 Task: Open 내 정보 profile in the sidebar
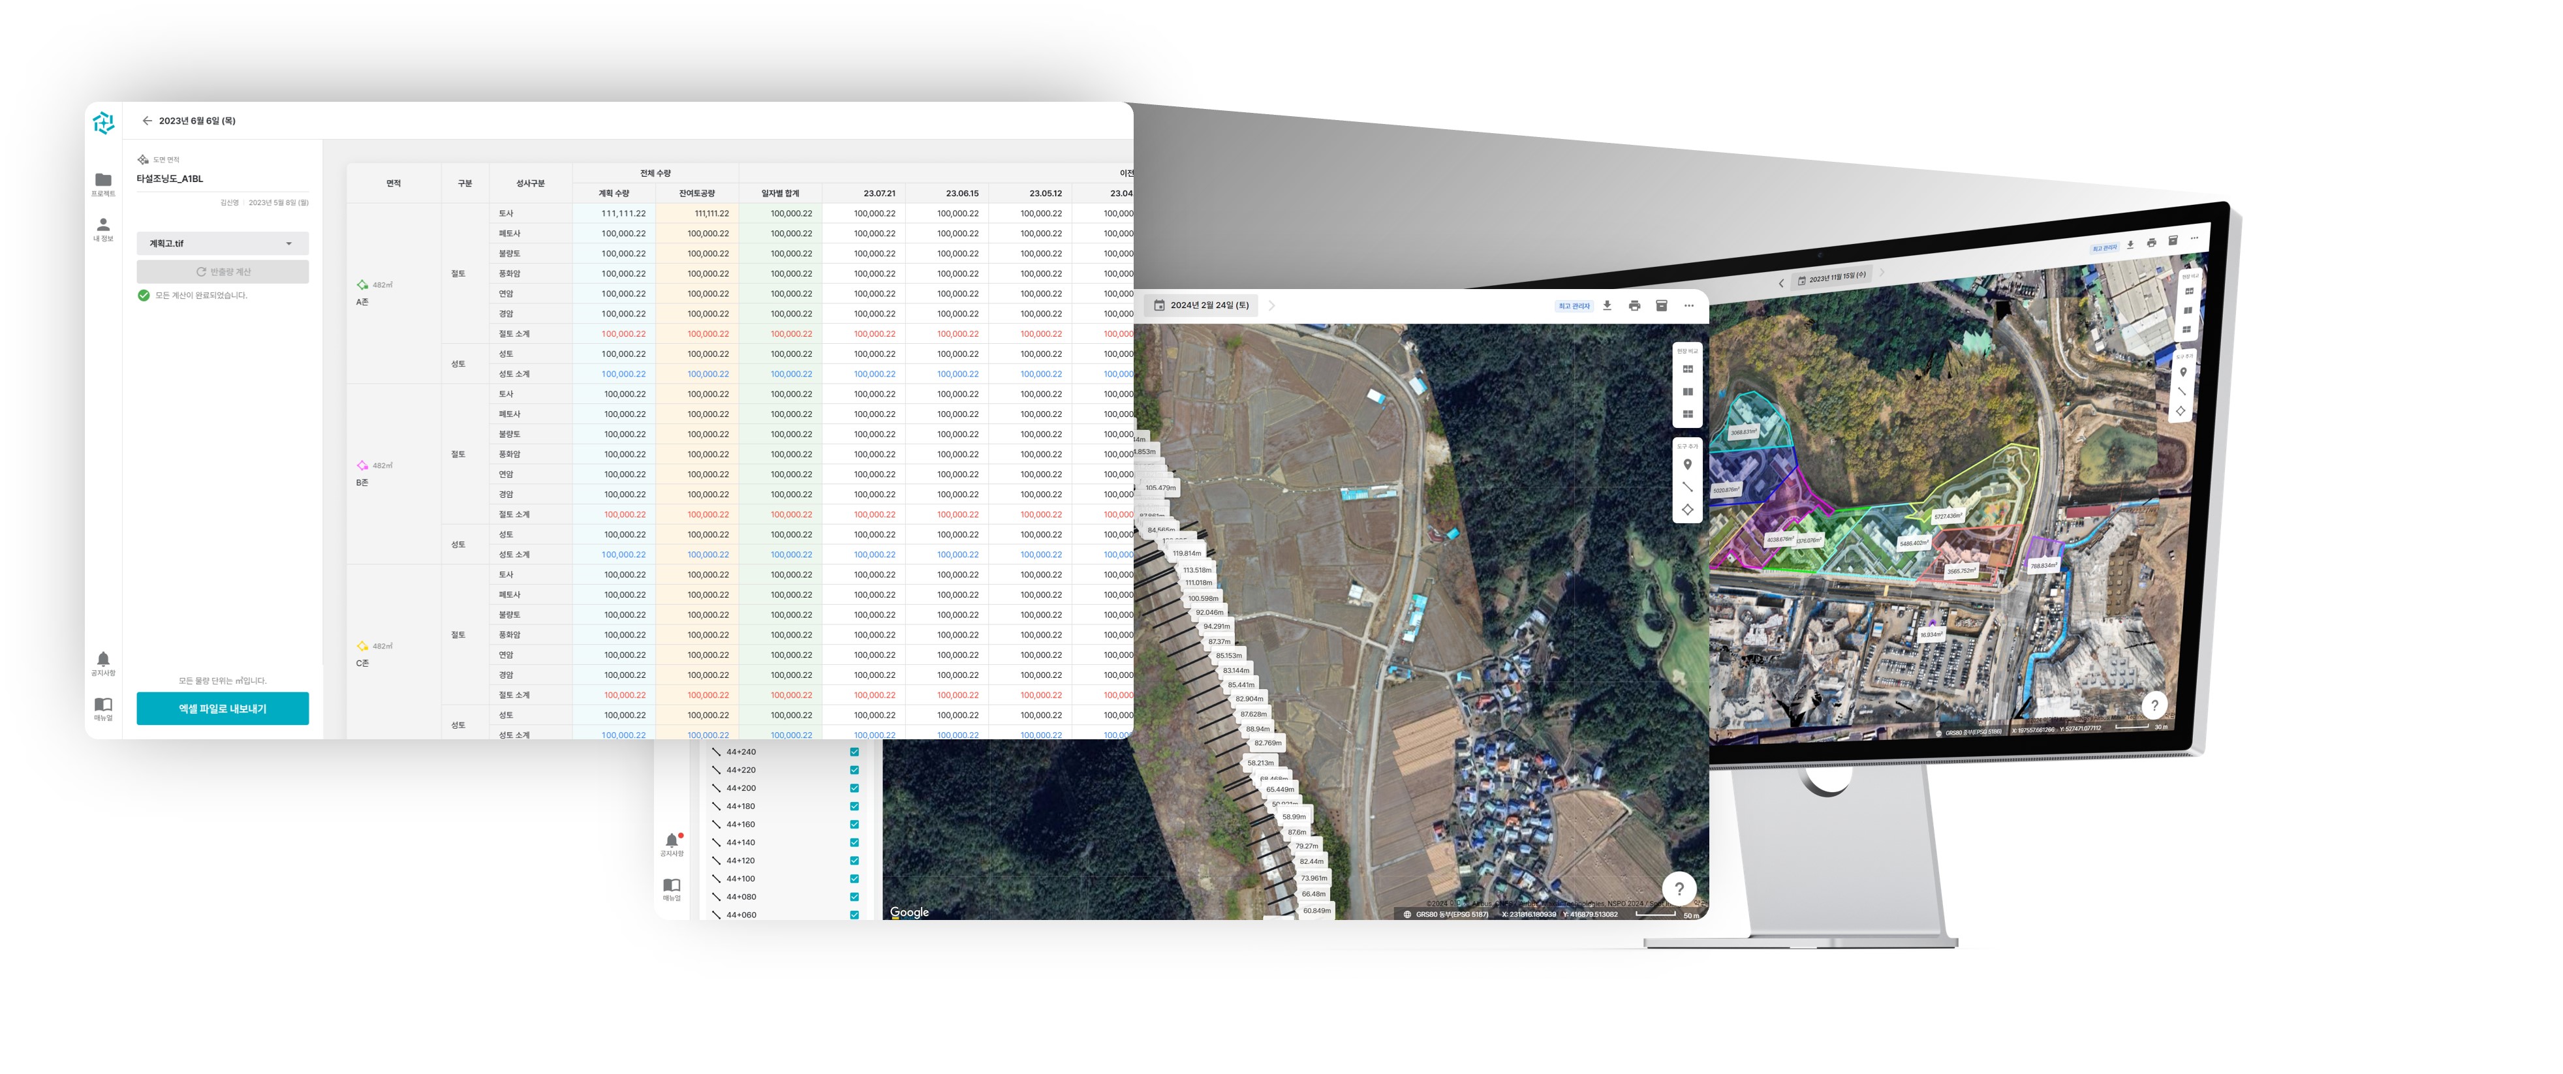[102, 230]
